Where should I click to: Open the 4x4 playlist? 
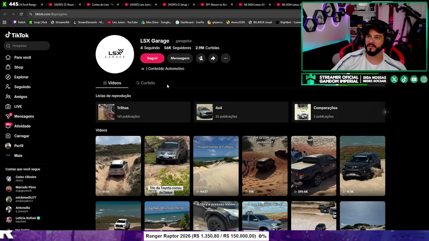tap(241, 112)
